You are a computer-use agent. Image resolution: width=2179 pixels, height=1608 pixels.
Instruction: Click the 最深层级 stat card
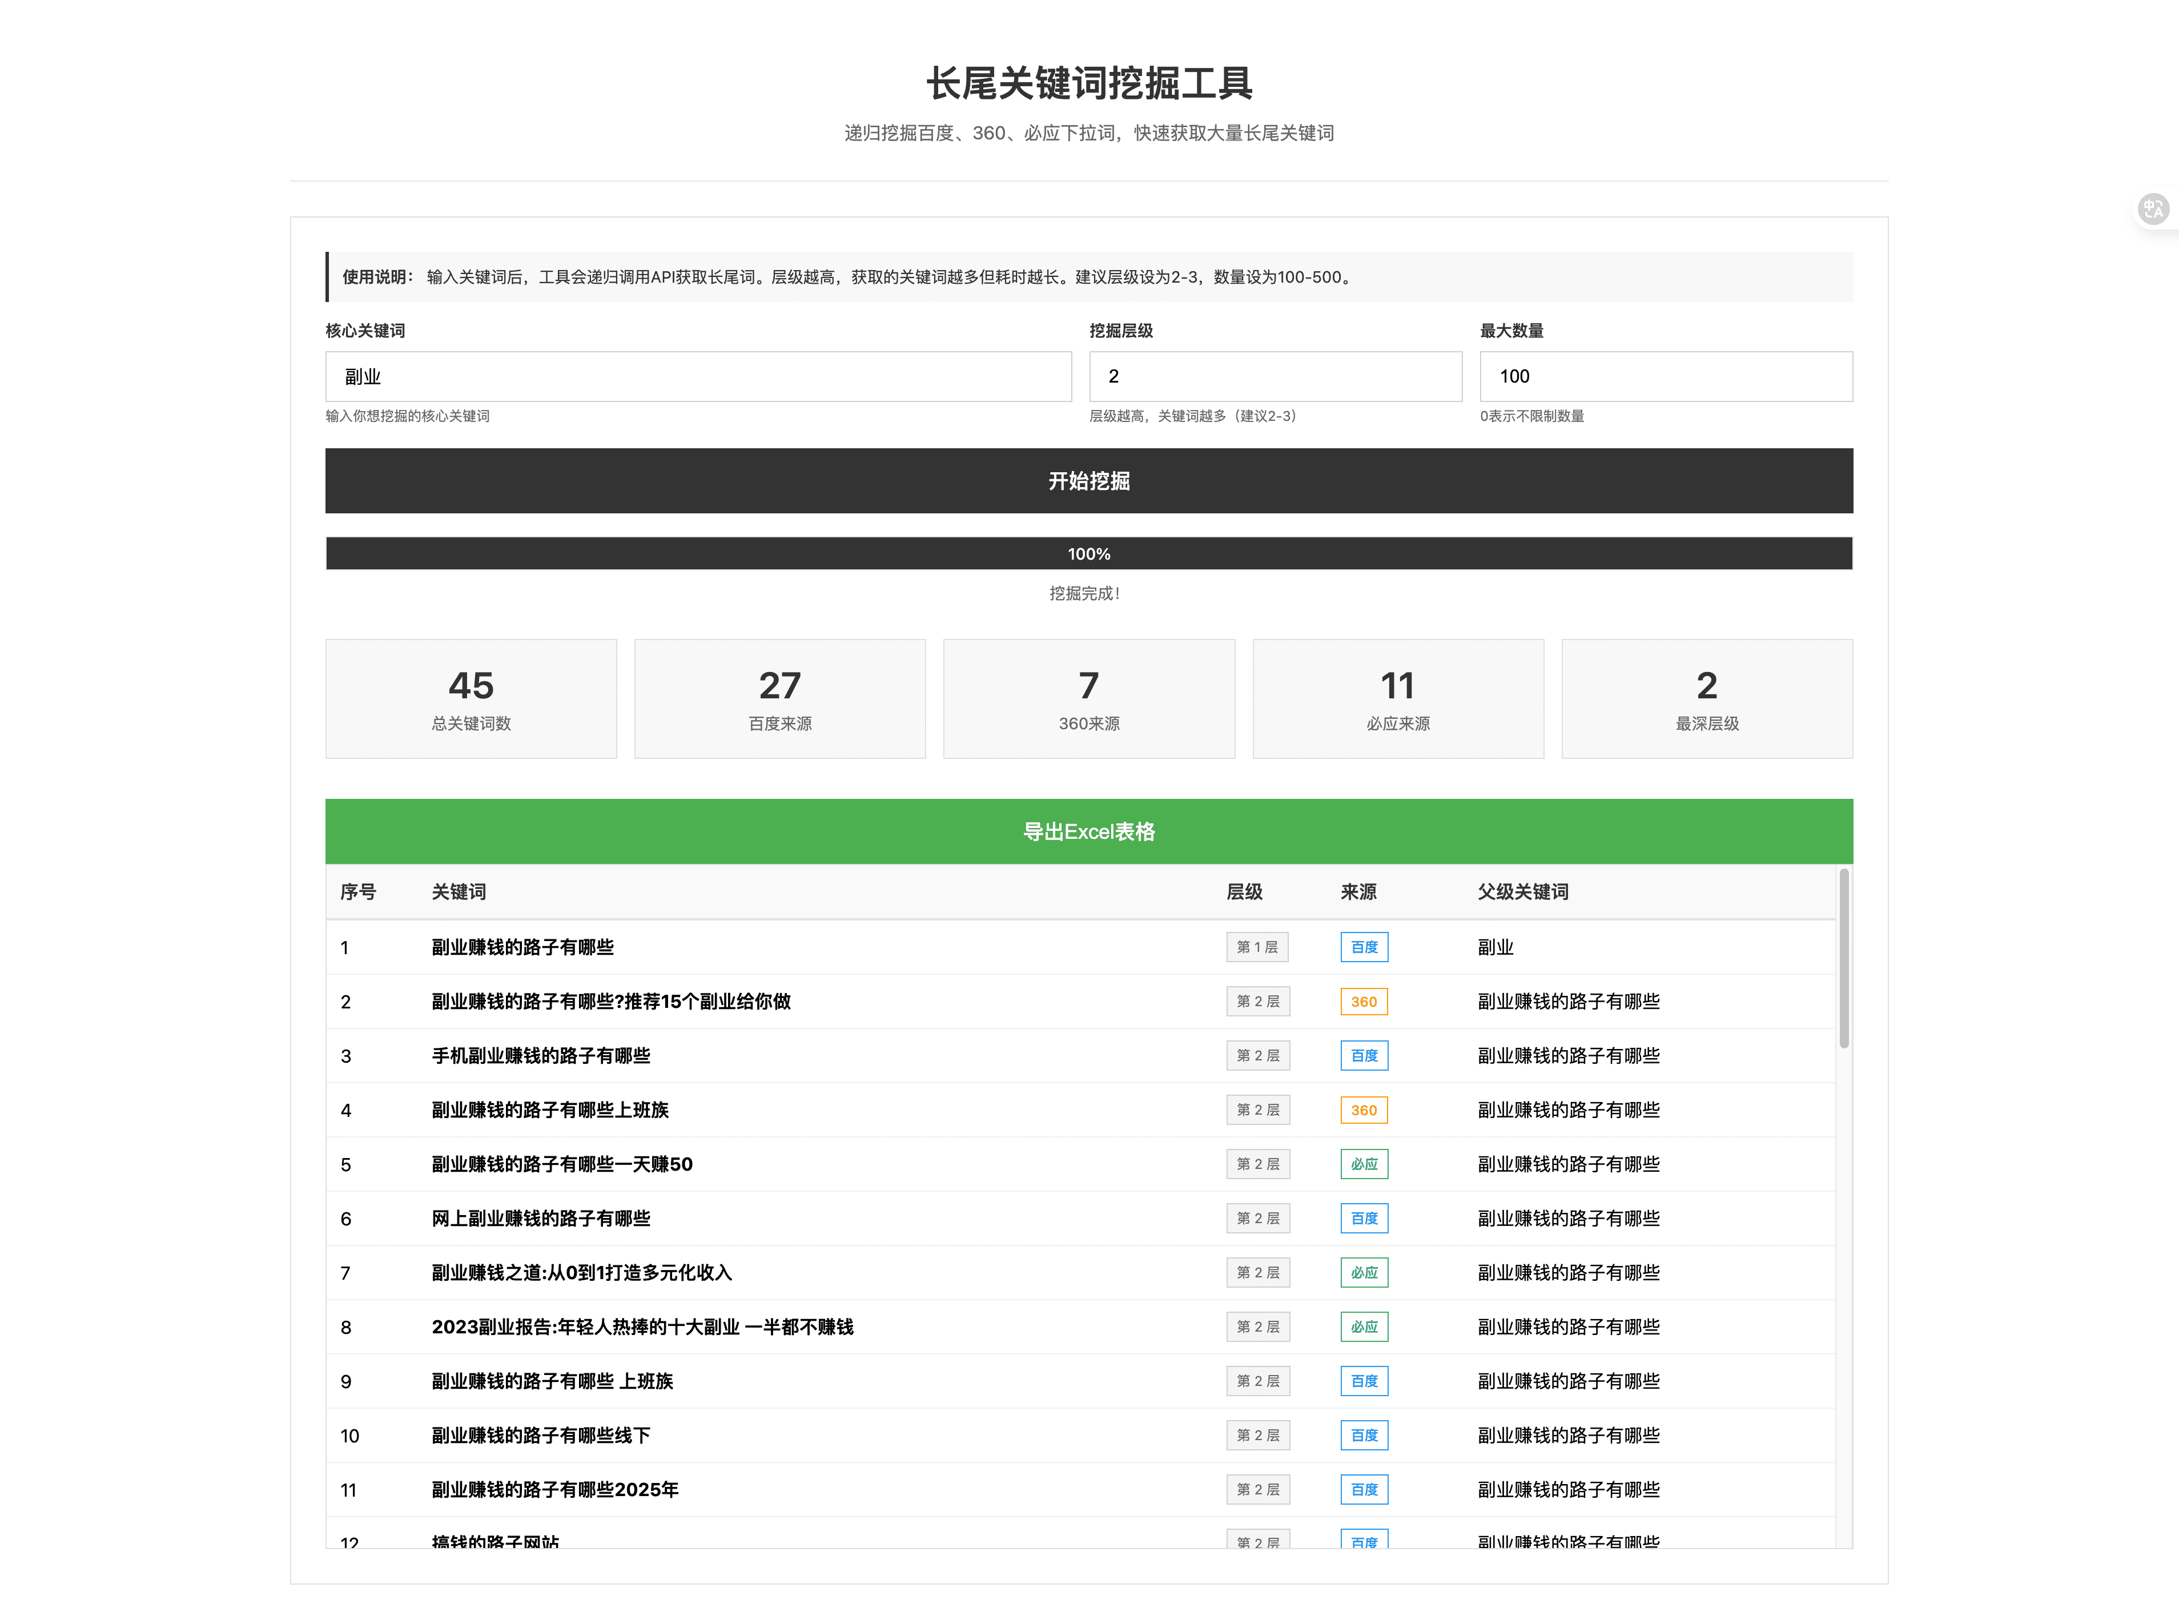1706,699
